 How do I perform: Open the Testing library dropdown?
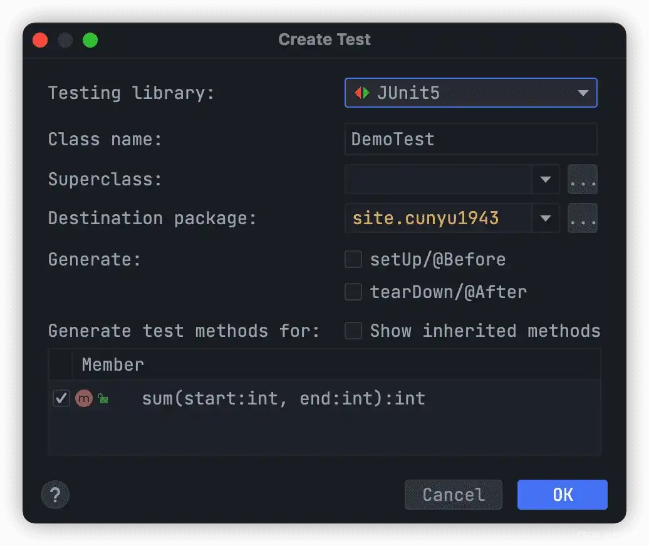point(583,93)
